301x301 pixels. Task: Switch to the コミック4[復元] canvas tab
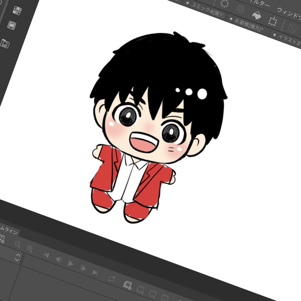pyautogui.click(x=205, y=9)
